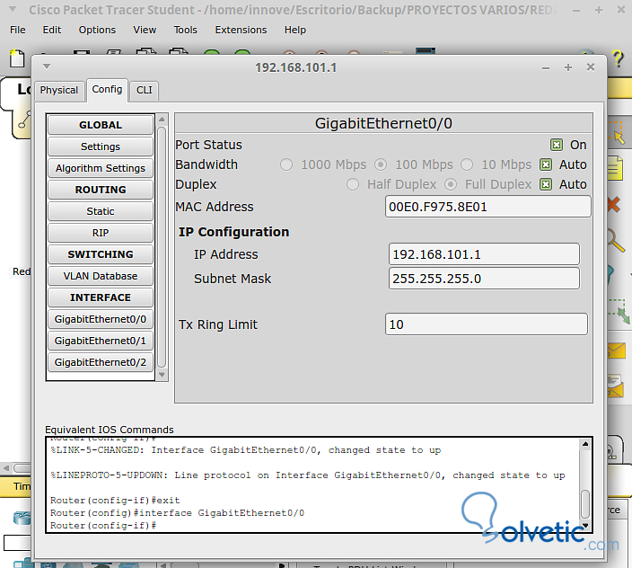
Task: Select the 10 Mbps bandwidth radio button
Action: click(467, 164)
